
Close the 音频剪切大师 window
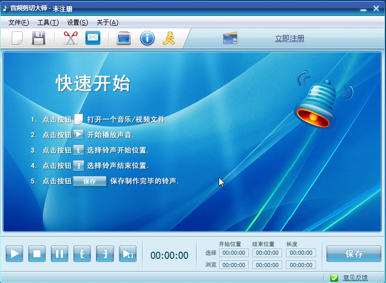coord(376,8)
